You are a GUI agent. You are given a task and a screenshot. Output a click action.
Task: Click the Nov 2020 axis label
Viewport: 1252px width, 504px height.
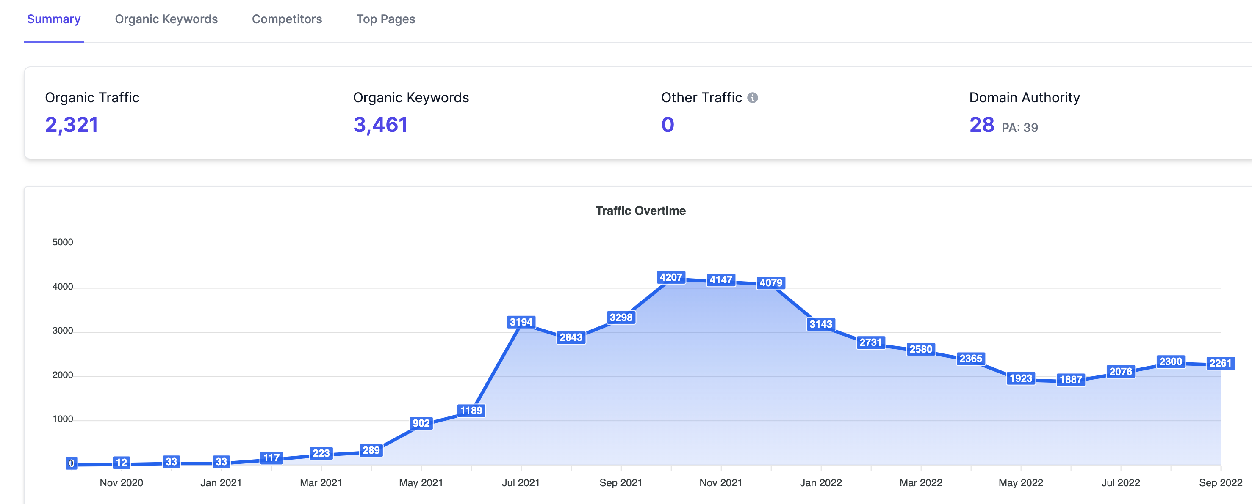click(x=122, y=483)
